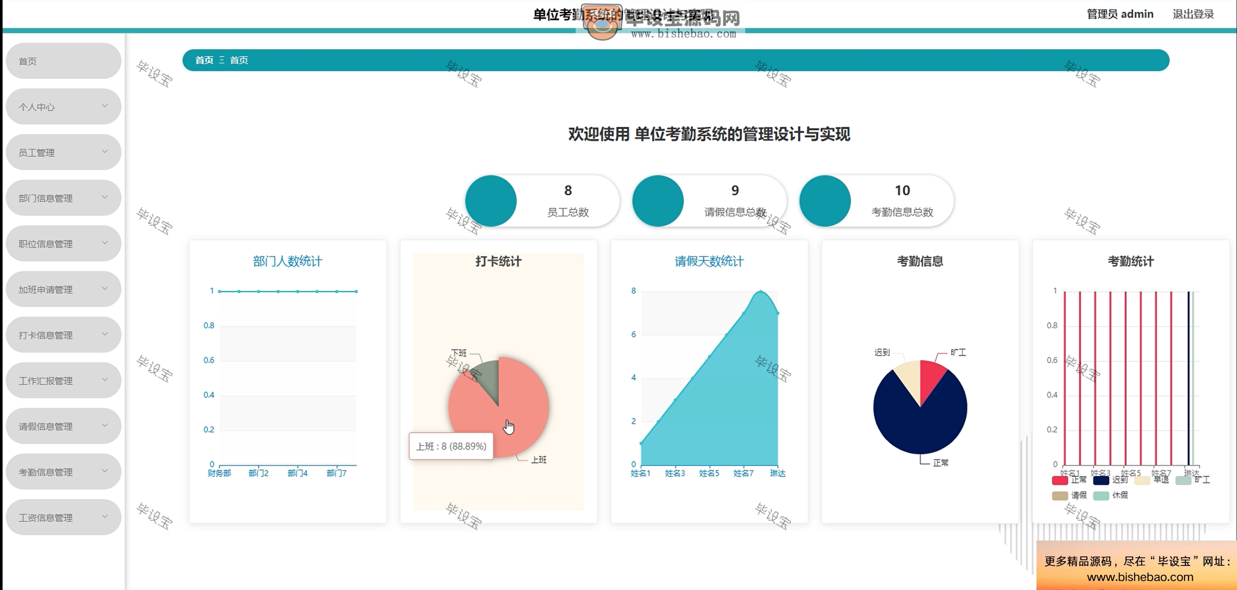1237x590 pixels.
Task: Click the 财务部 data point on line chart
Action: [x=219, y=291]
